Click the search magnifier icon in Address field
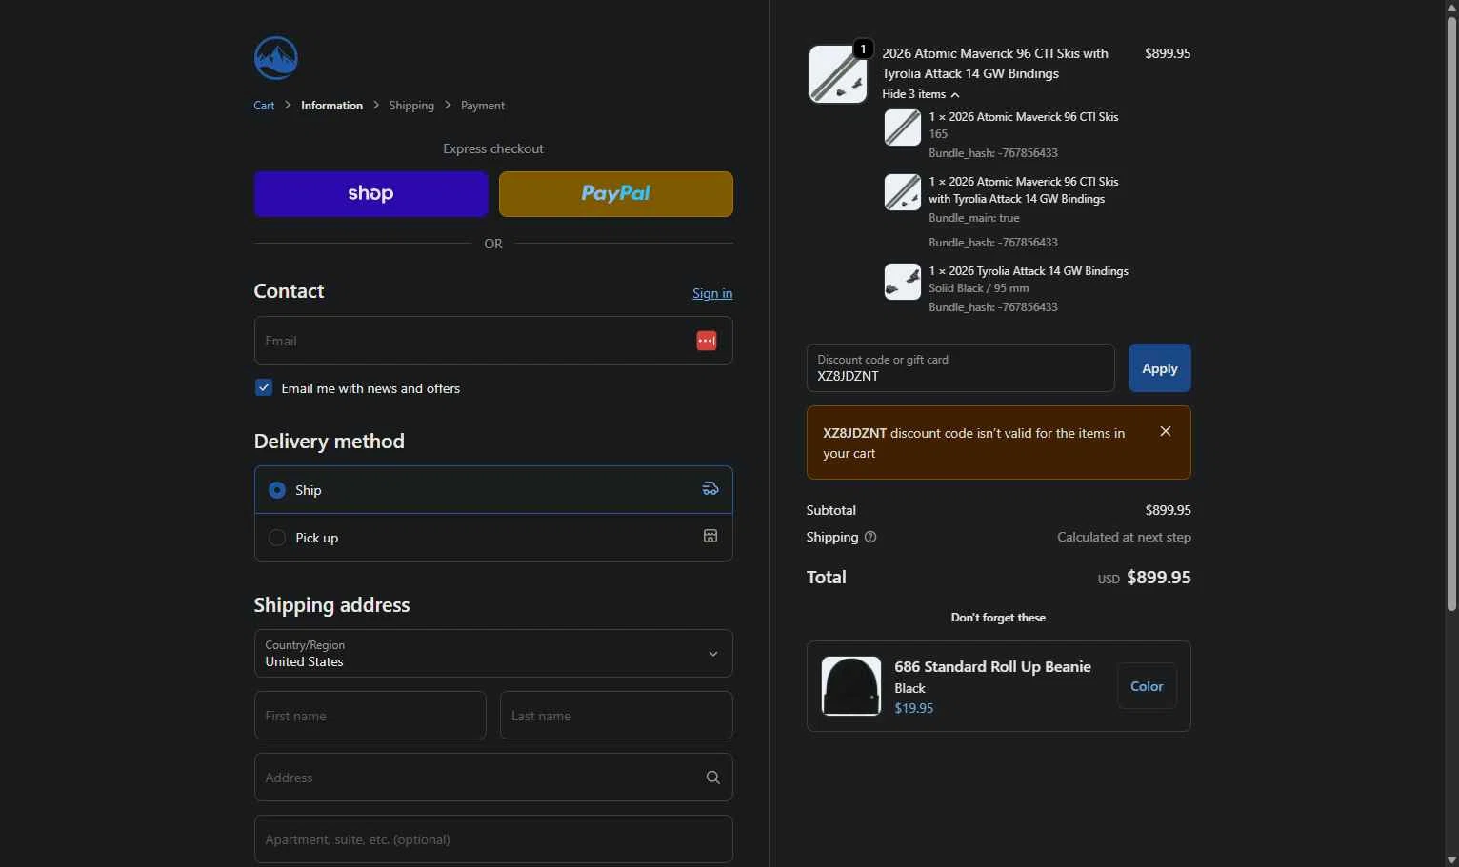 pos(712,778)
